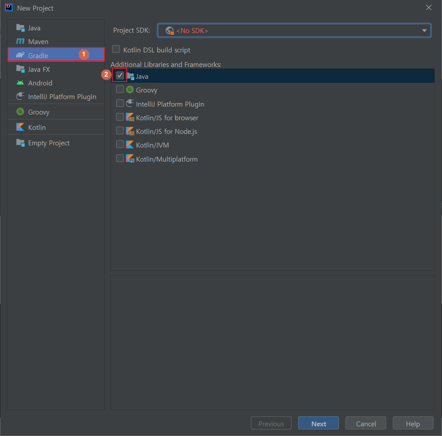Image resolution: width=442 pixels, height=436 pixels.
Task: Click the Android robot icon
Action: [20, 83]
